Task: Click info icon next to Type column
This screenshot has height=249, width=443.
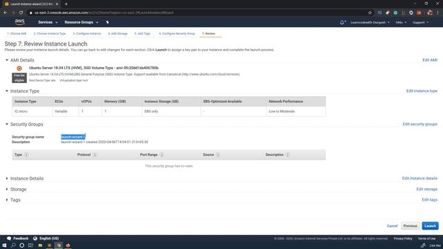Action: point(26,155)
